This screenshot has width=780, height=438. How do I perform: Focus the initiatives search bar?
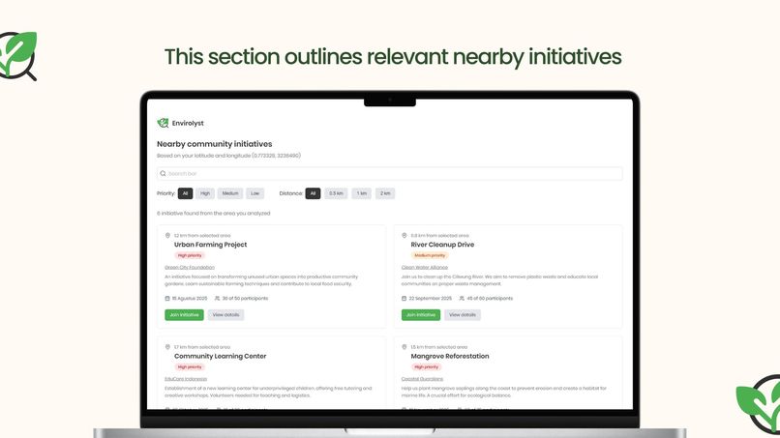pos(389,173)
